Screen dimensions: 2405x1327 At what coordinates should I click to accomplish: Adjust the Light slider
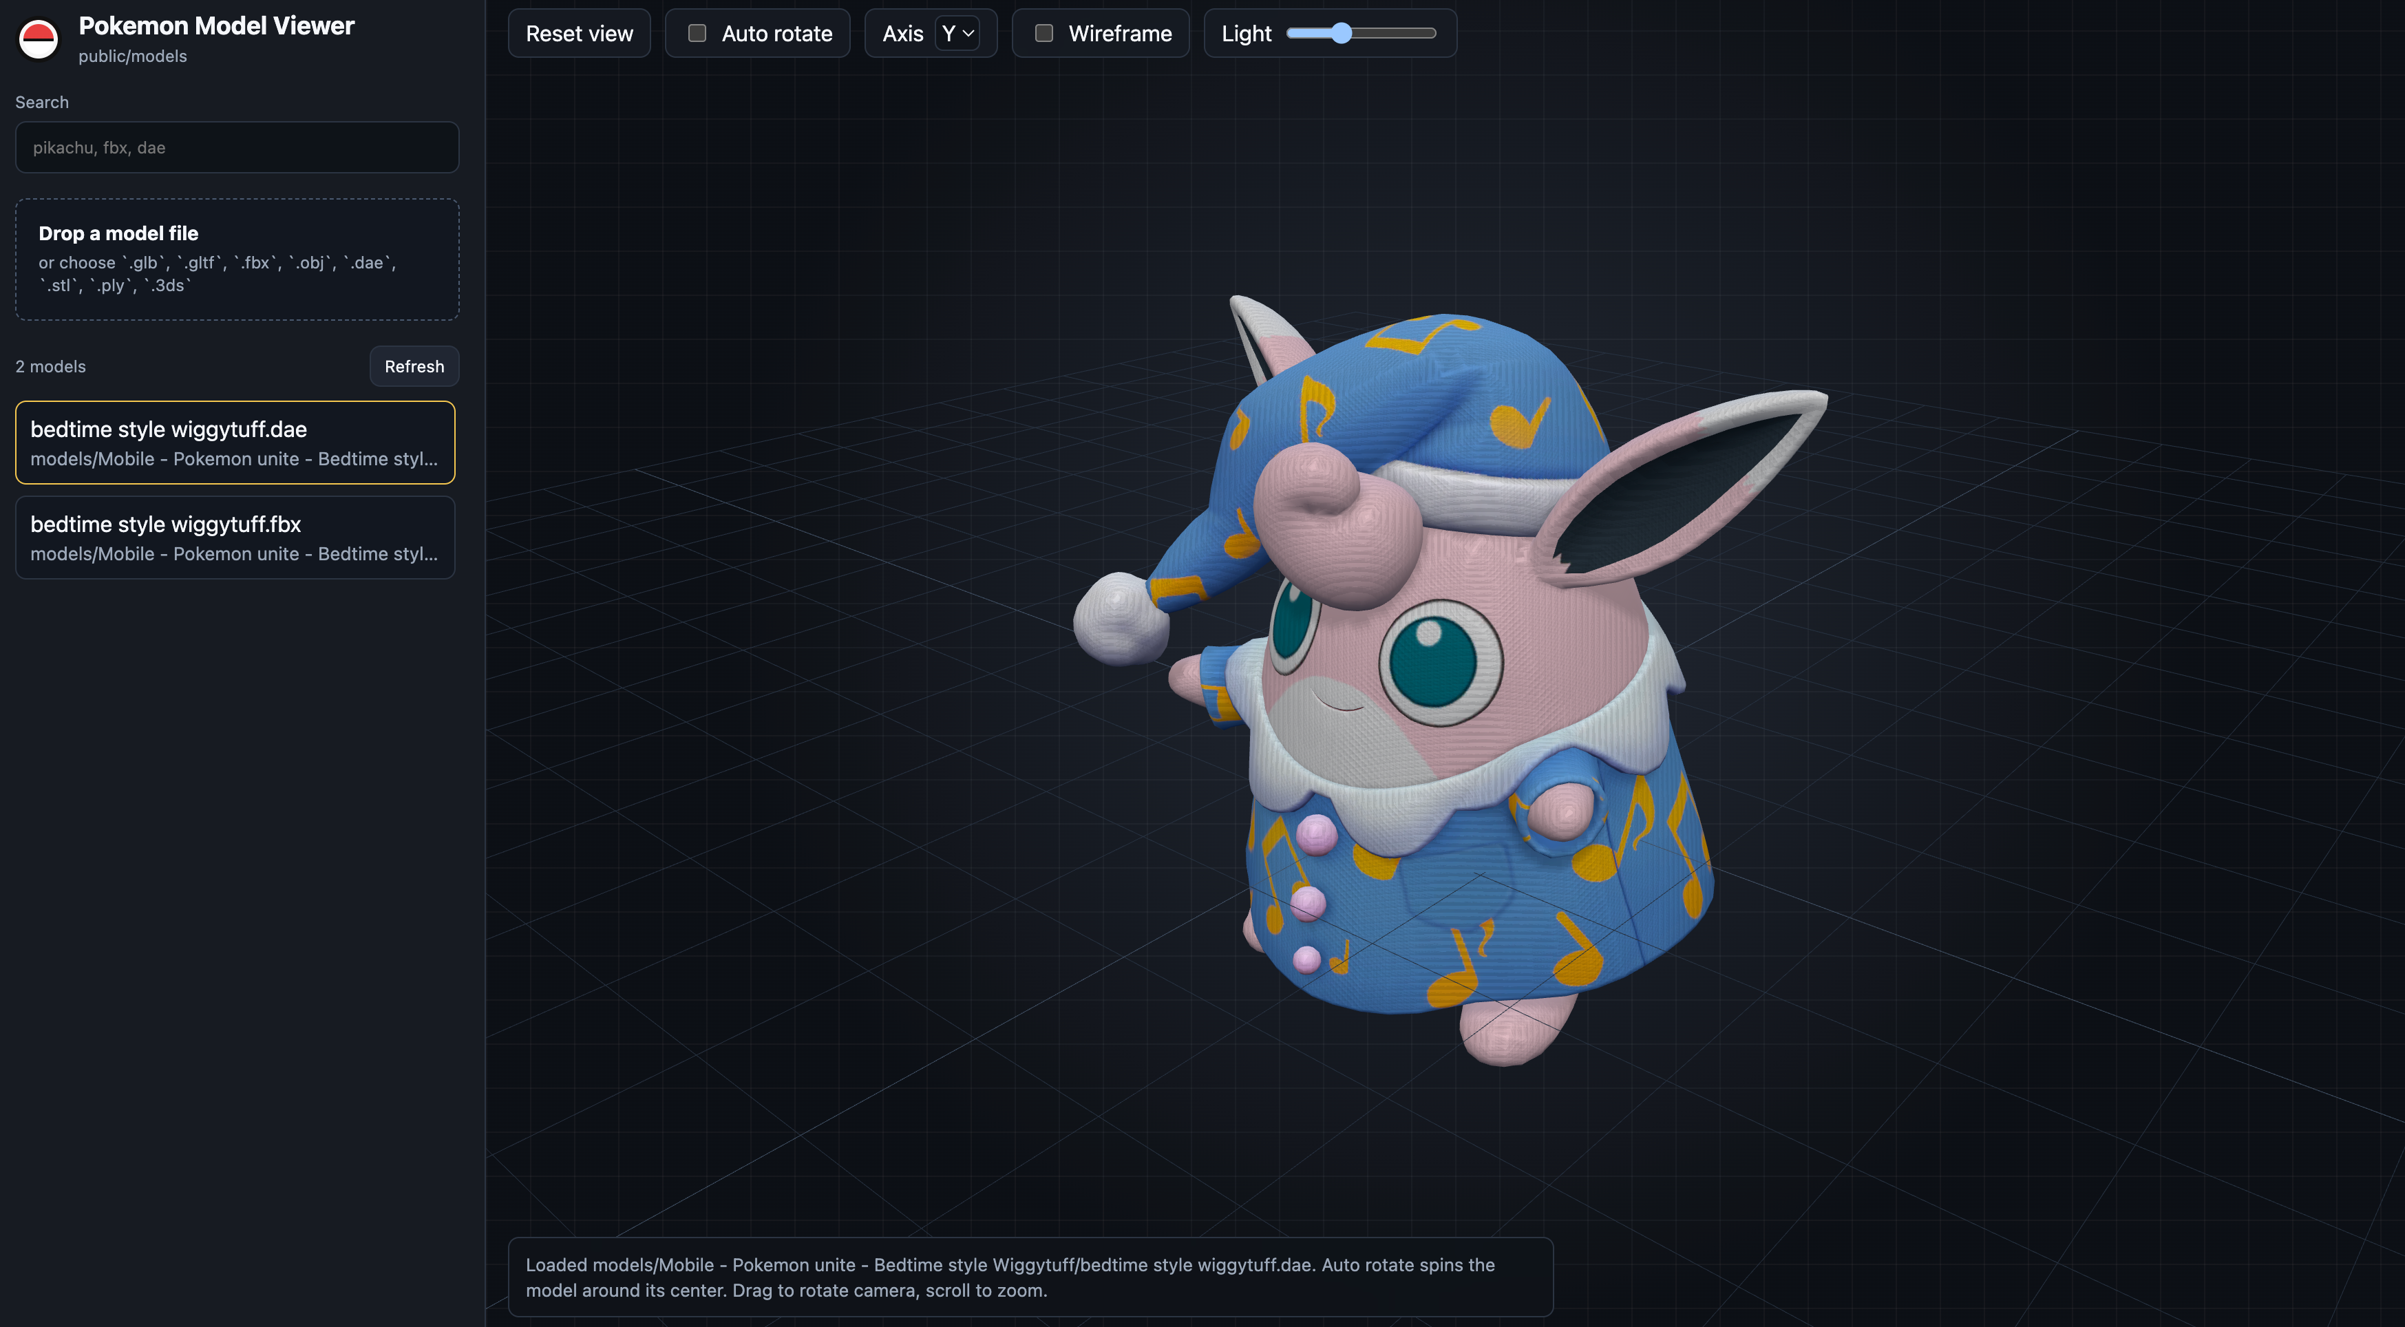click(1362, 34)
